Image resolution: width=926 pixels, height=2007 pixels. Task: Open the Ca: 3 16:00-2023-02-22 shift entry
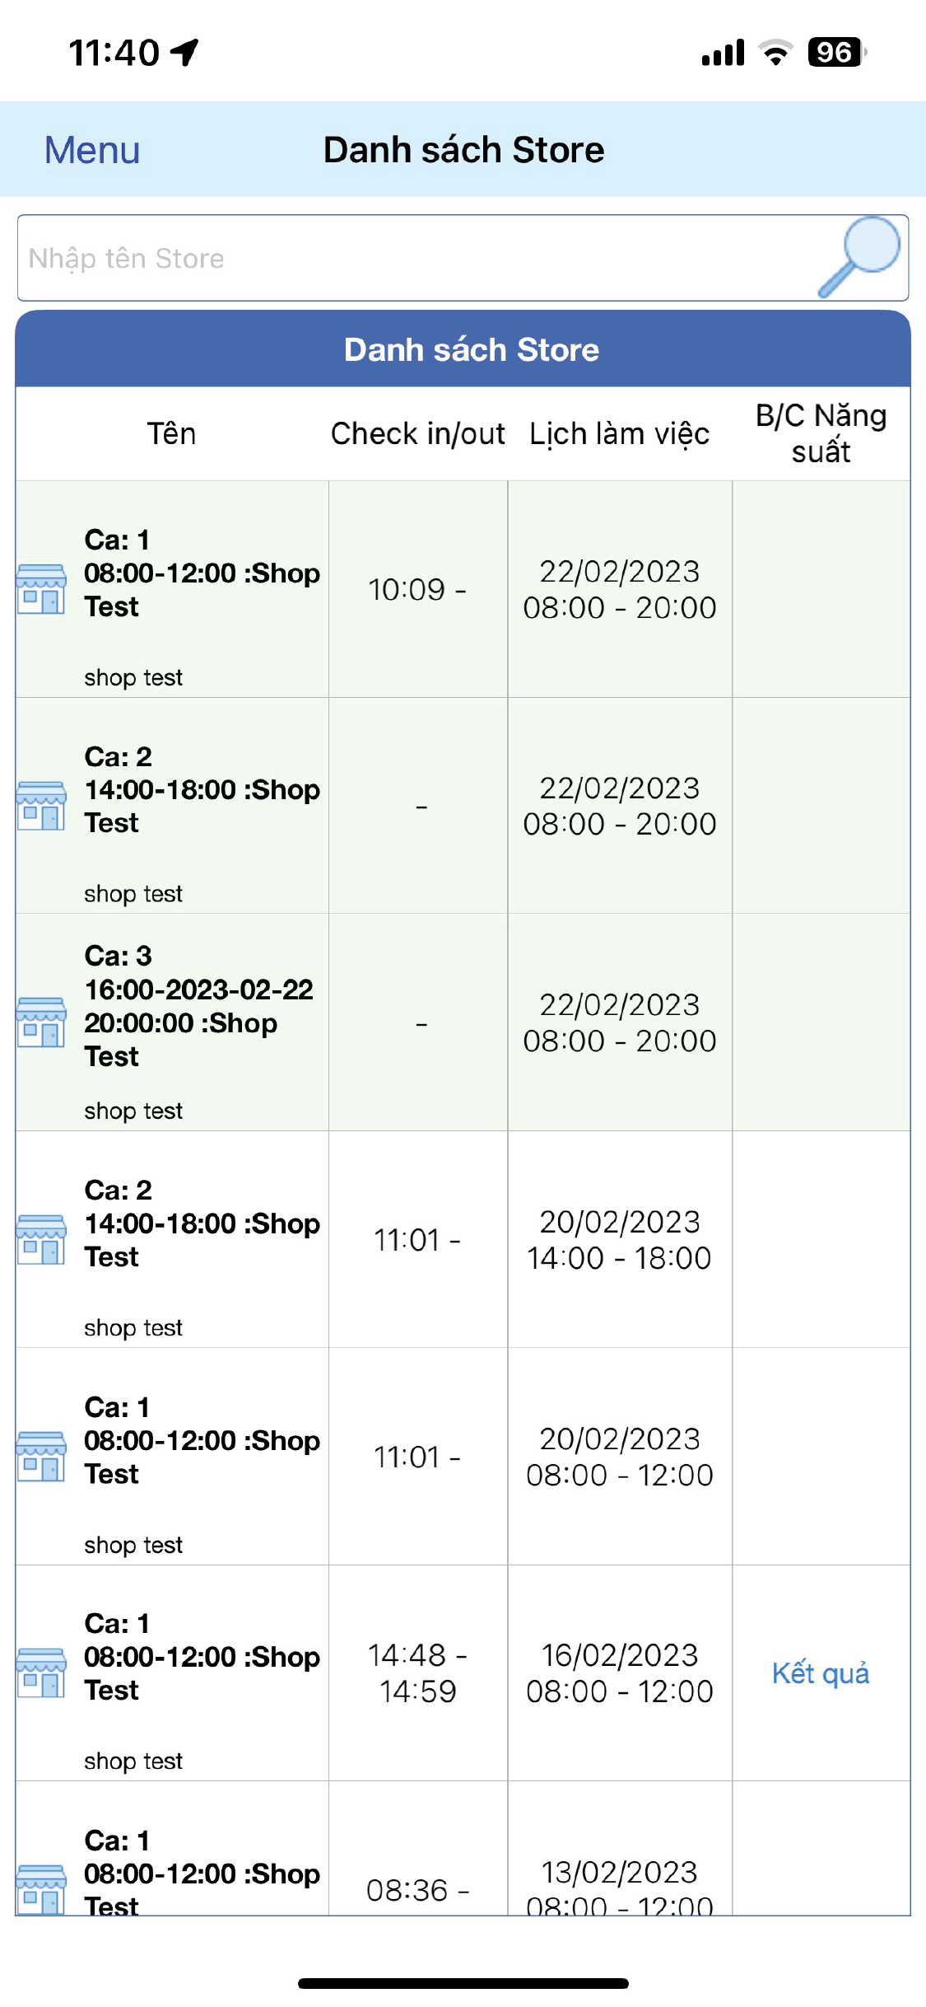[198, 1006]
